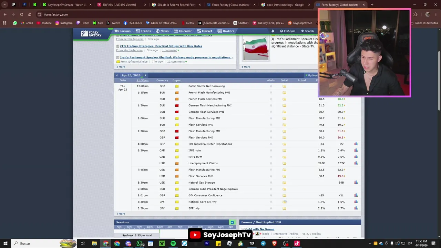This screenshot has width=441, height=248.
Task: Open detail folder for GfK Consumer Confidence
Action: click(284, 195)
